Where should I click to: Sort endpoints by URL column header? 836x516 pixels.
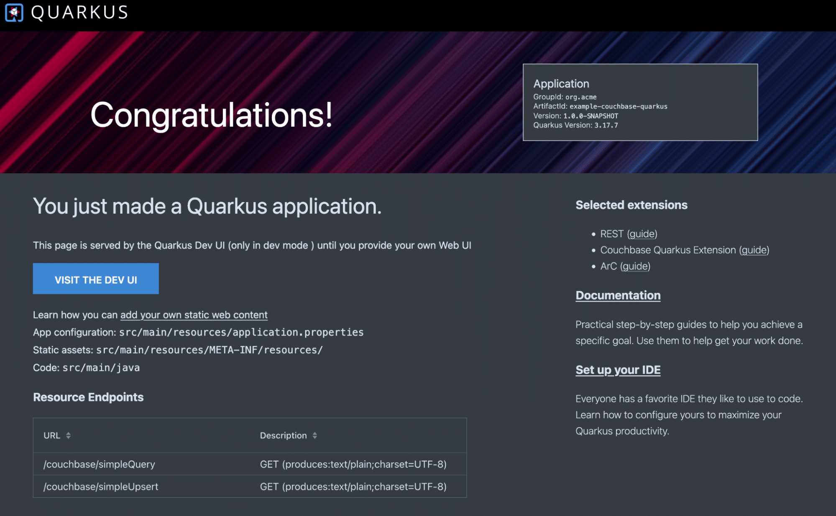52,435
